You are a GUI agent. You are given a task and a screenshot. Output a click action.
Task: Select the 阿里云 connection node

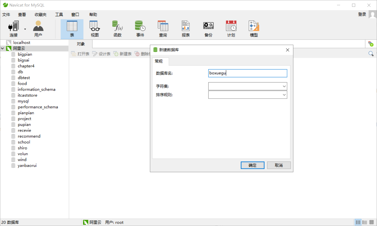click(19, 48)
